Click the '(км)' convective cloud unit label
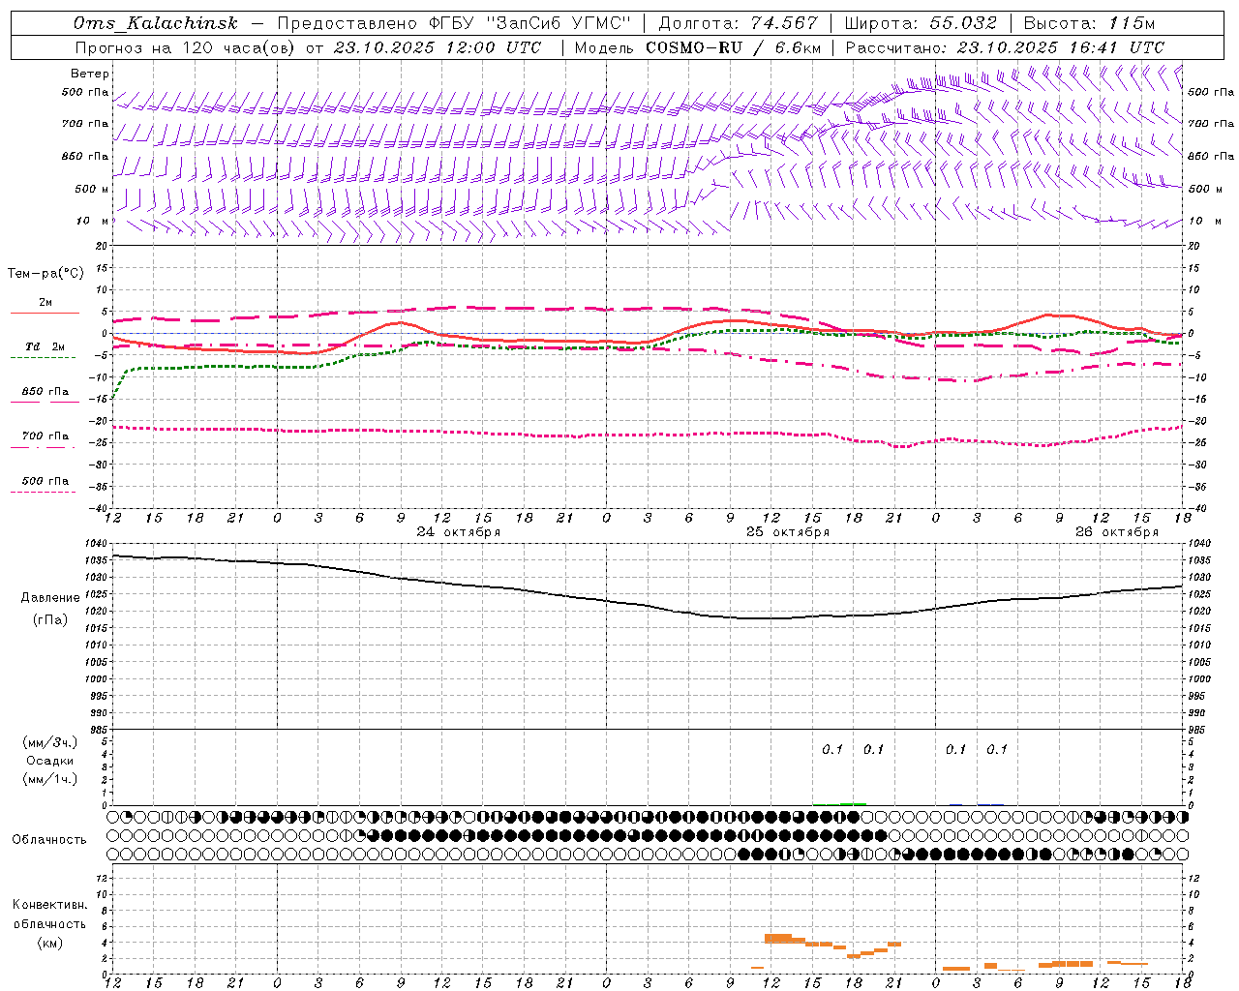This screenshot has height=991, width=1239. coord(50,943)
